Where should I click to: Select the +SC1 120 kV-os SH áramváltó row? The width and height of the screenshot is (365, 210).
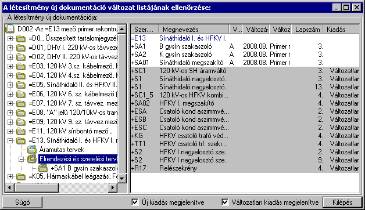245,71
